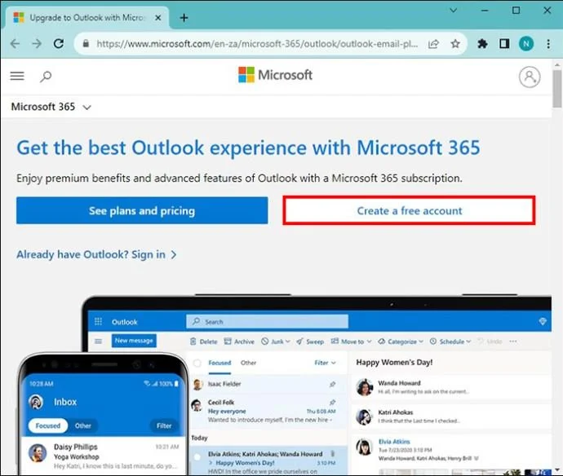Click the Search box in Outlook preview
Screen dimensions: 563x476
267,321
